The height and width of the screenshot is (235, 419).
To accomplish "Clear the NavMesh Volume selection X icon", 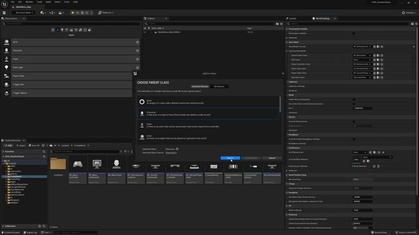I will point(384,152).
